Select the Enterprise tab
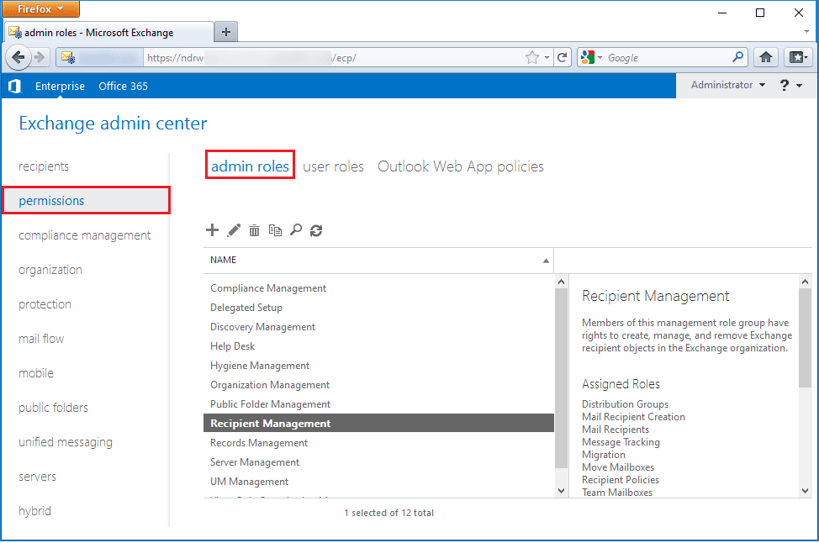Image resolution: width=819 pixels, height=543 pixels. 60,86
